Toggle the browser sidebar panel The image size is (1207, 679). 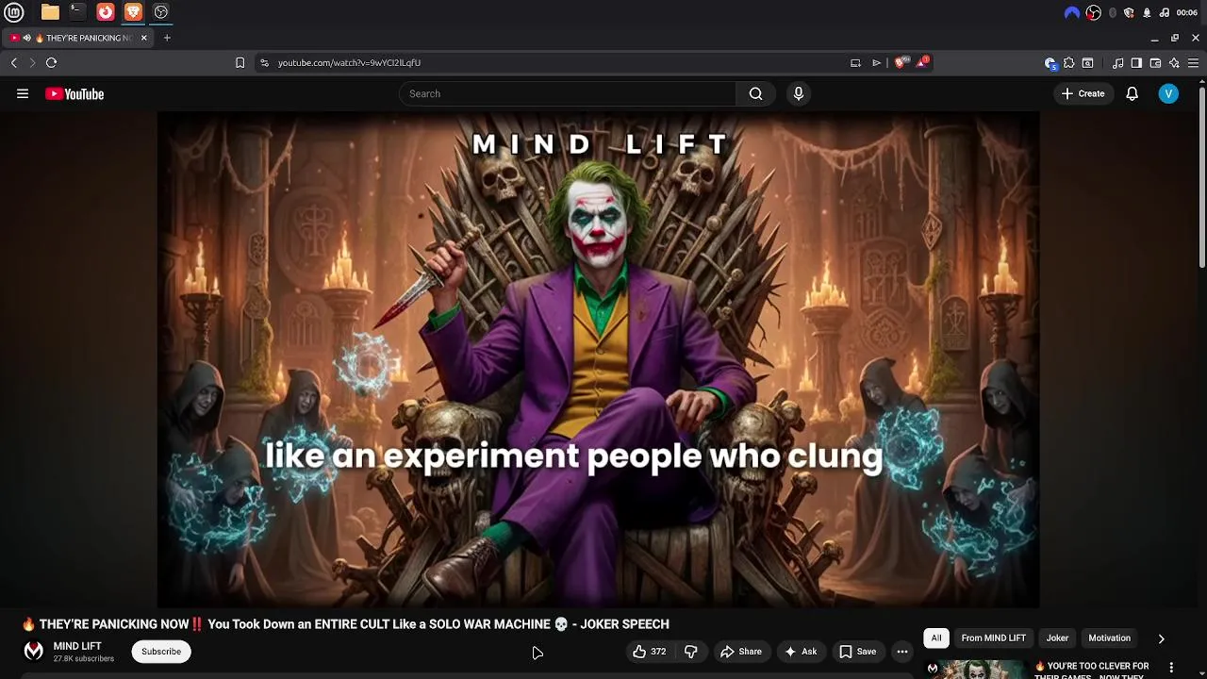pyautogui.click(x=1136, y=63)
